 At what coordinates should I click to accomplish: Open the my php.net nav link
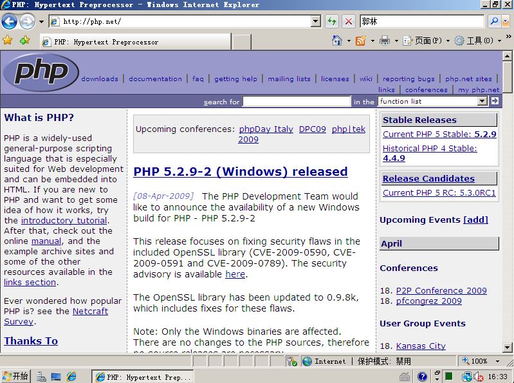(x=479, y=89)
